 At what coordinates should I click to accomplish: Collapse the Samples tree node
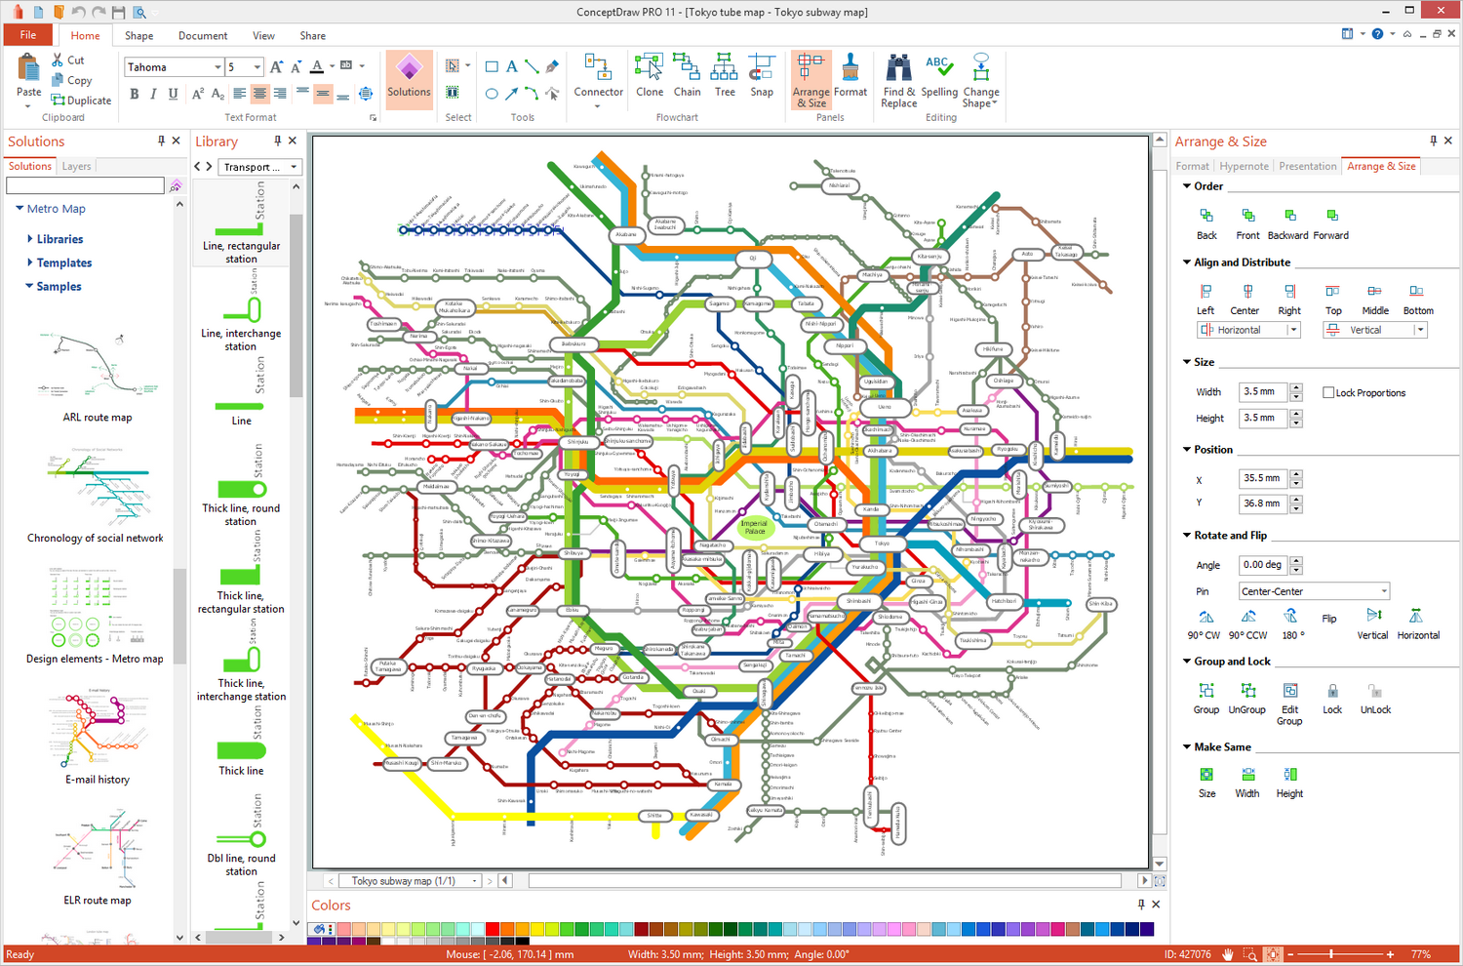point(29,286)
